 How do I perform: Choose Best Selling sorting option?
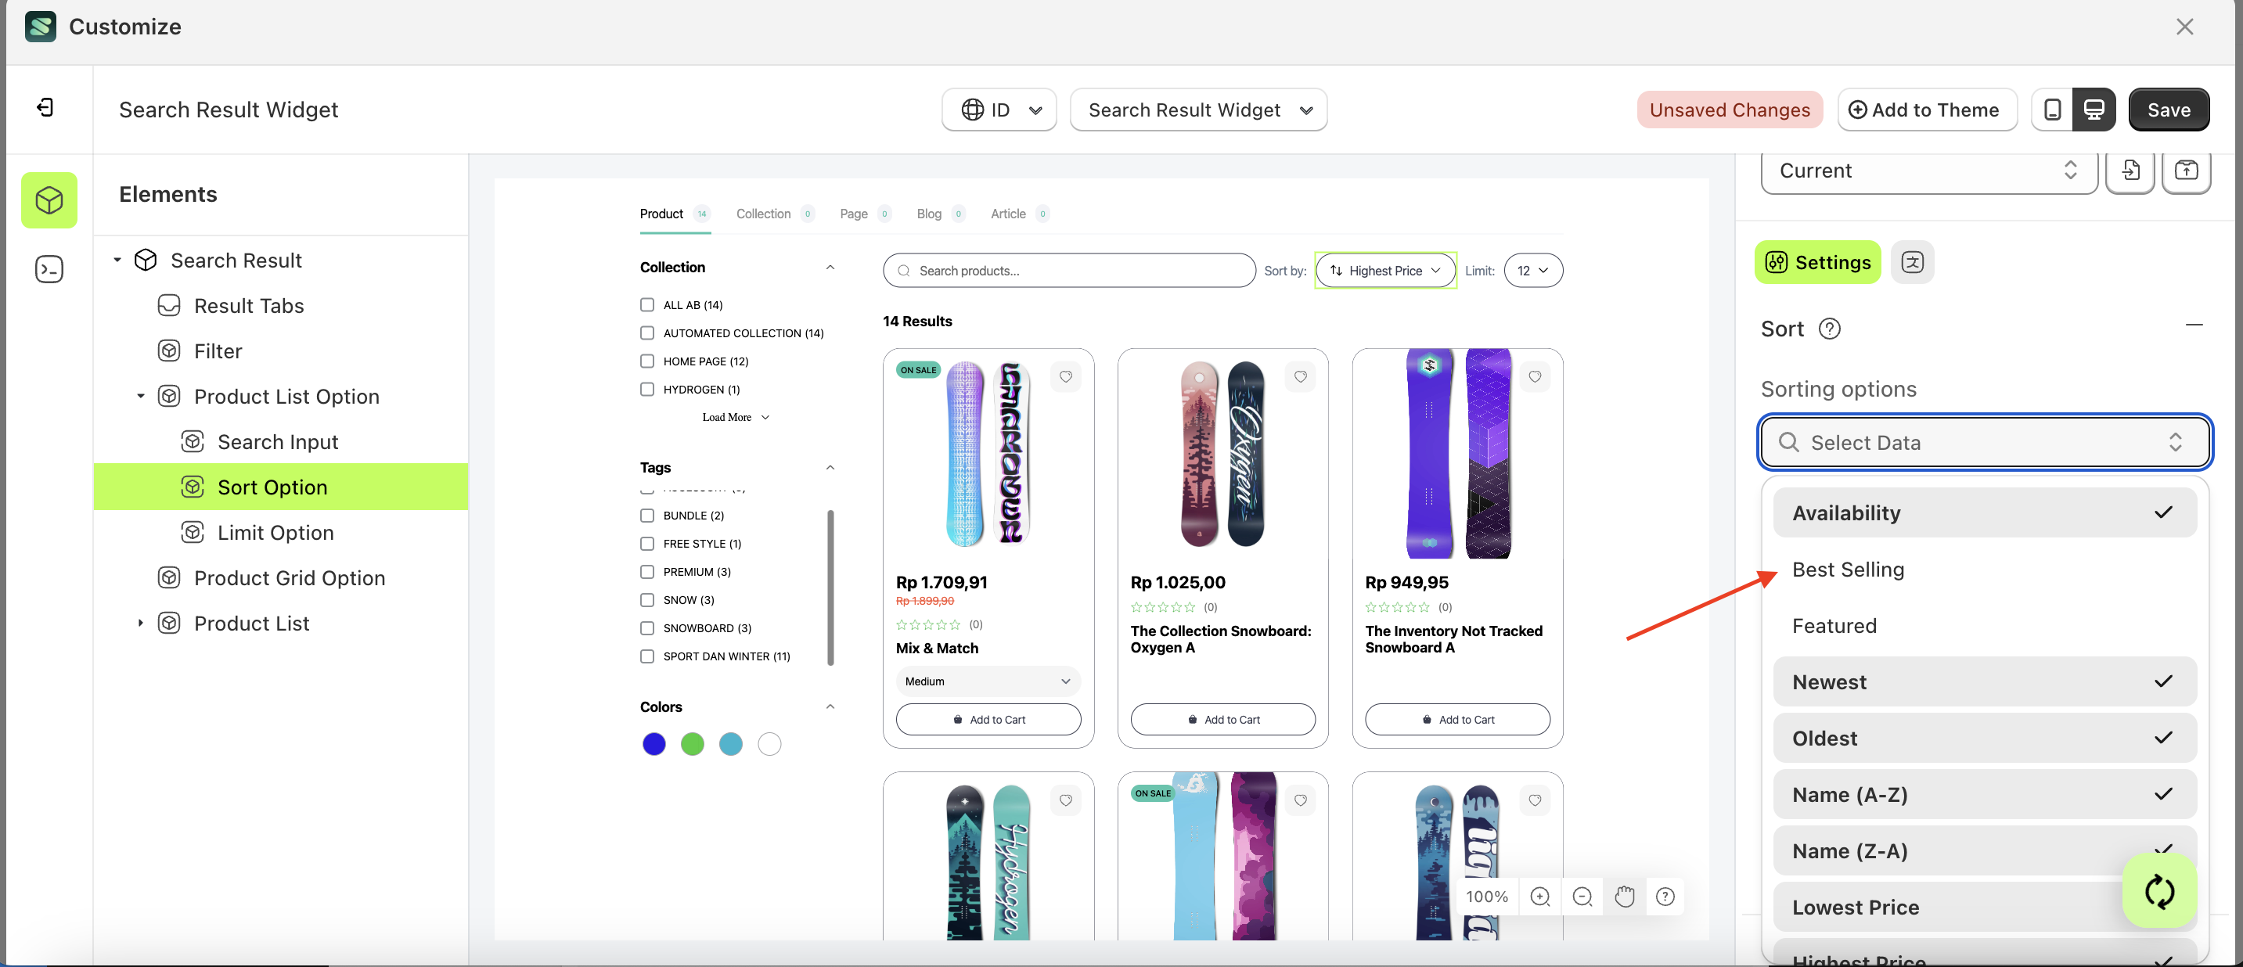click(x=1848, y=570)
